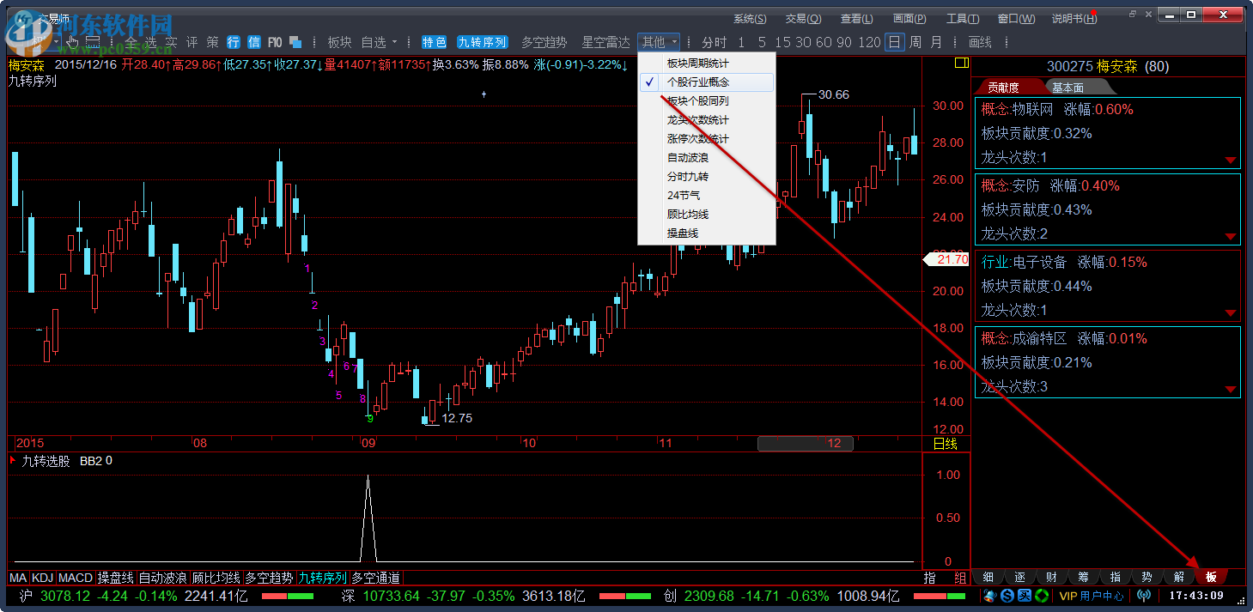Click the overlapping windows icon in toolbar
This screenshot has height=612, width=1253.
pos(295,42)
